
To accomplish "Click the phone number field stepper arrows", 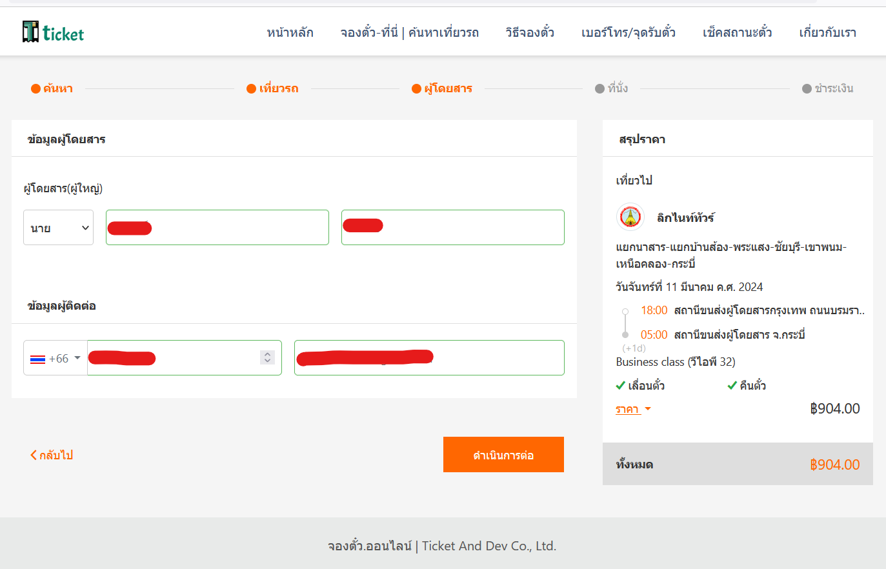I will 267,357.
